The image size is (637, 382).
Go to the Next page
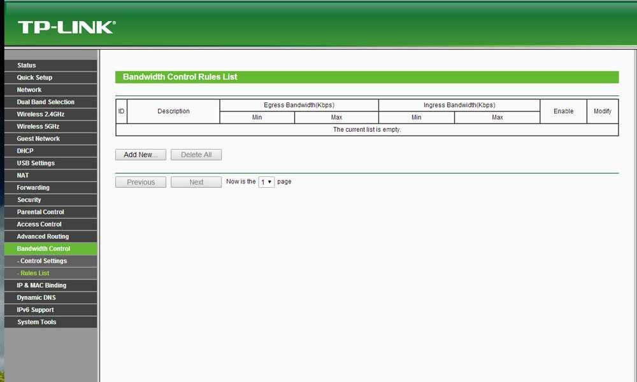click(x=196, y=182)
